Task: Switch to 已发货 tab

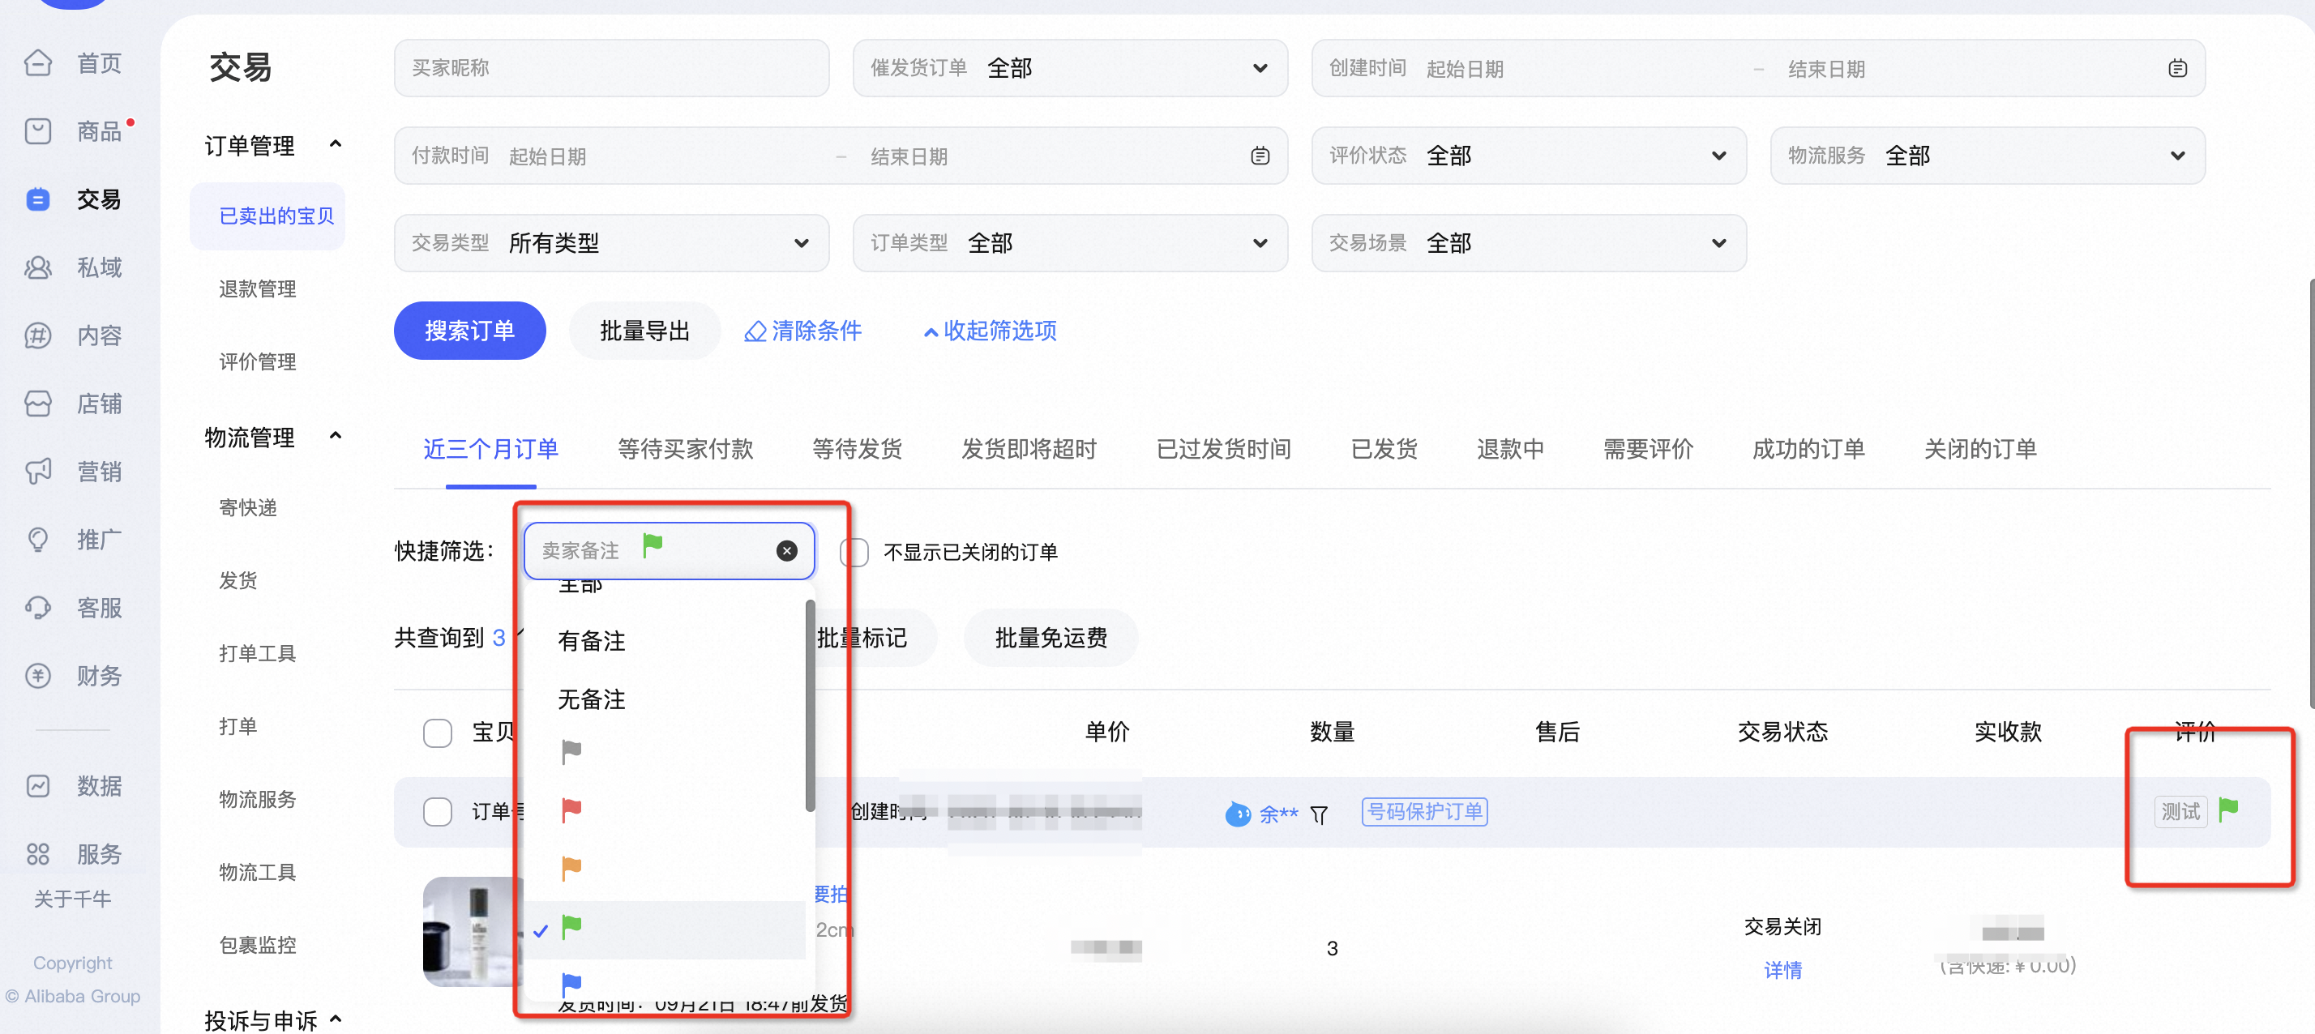Action: 1384,449
